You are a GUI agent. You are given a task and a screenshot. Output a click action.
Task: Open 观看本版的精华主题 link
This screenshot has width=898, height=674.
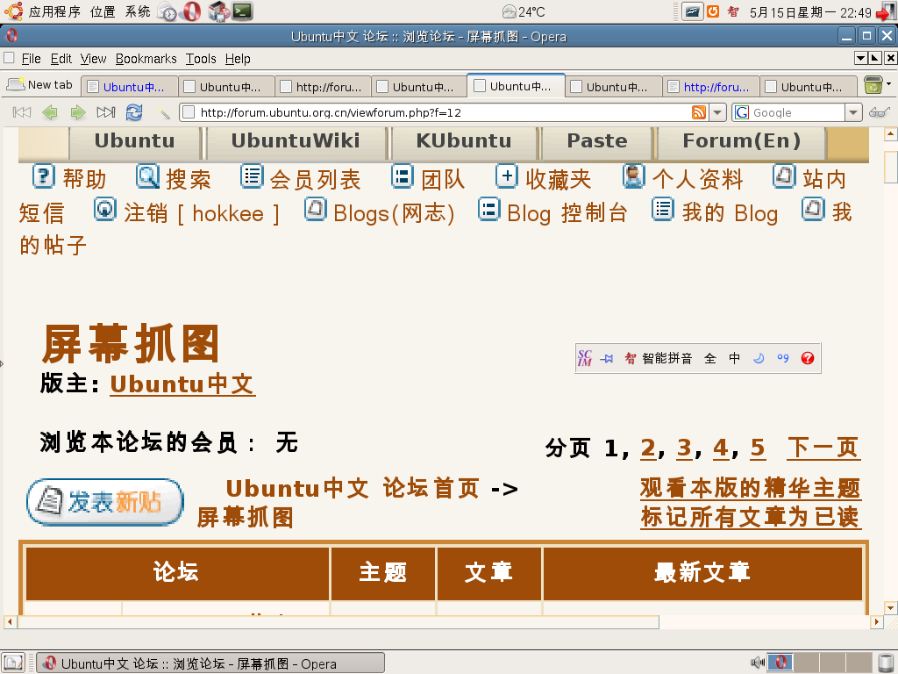tap(751, 488)
